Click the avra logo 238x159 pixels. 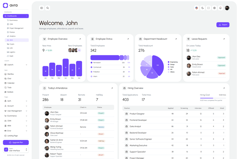[10, 5]
